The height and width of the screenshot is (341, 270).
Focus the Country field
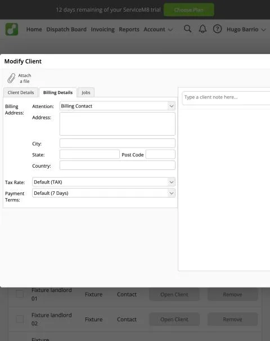(x=118, y=165)
